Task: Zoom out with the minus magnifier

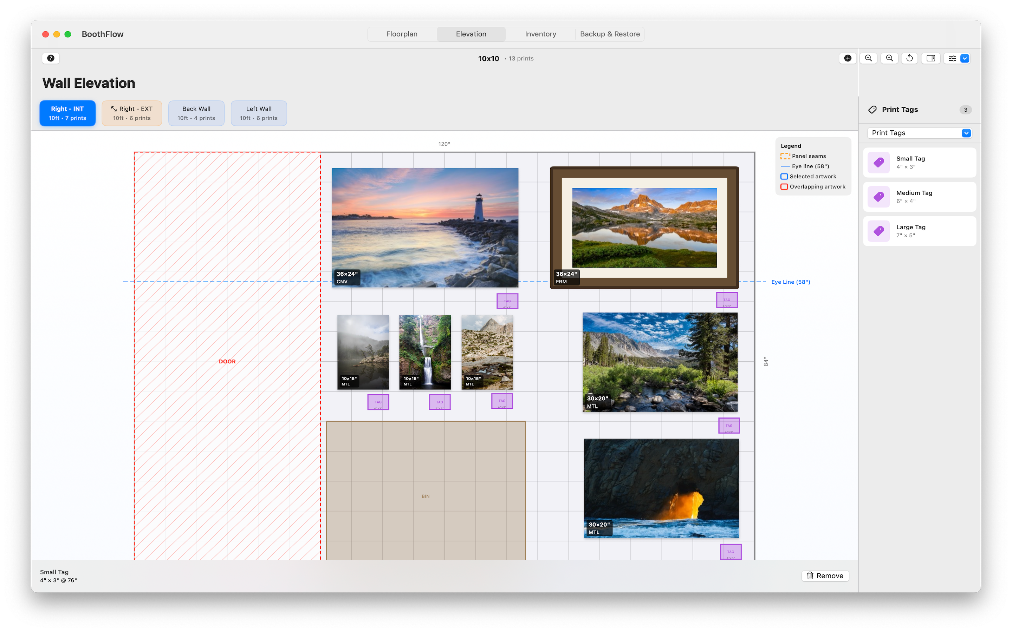Action: 868,58
